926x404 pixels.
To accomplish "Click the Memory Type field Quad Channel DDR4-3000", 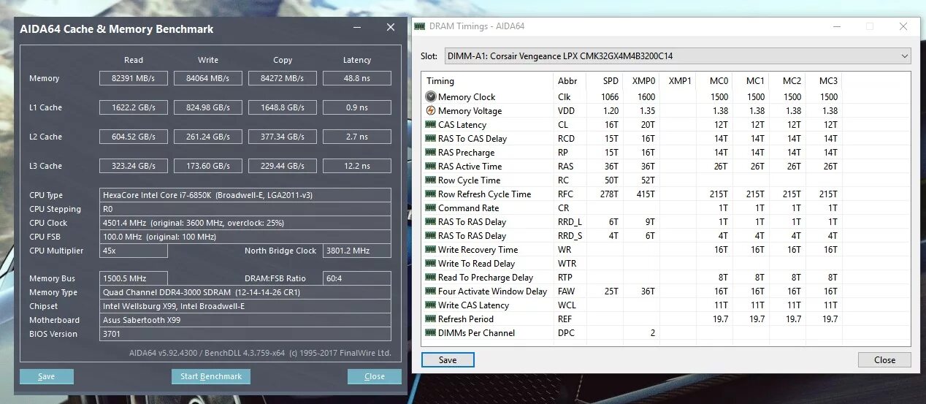I will (245, 292).
